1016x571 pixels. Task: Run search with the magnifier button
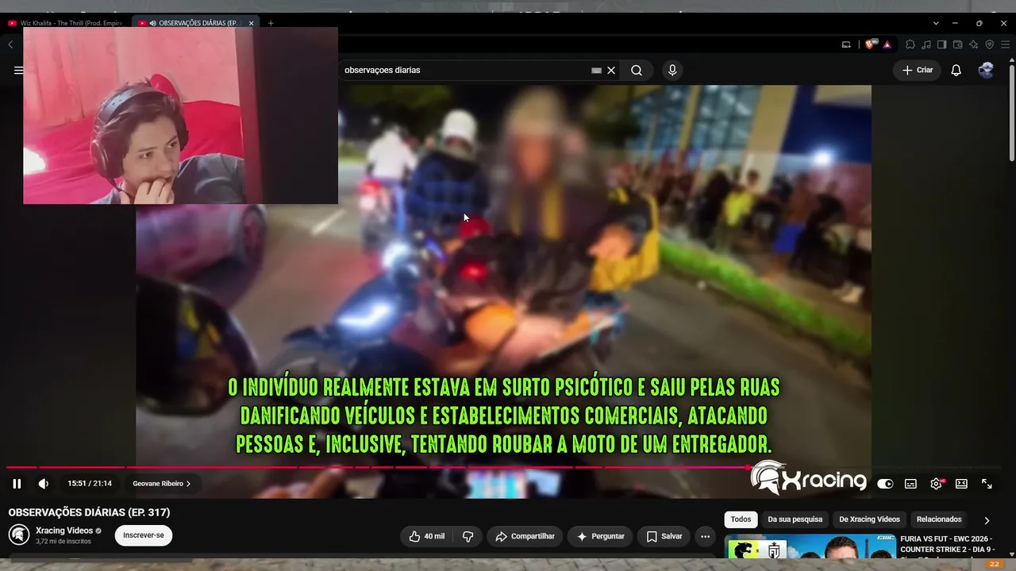(637, 70)
